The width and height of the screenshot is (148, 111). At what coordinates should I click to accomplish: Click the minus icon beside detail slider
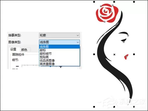17,66
